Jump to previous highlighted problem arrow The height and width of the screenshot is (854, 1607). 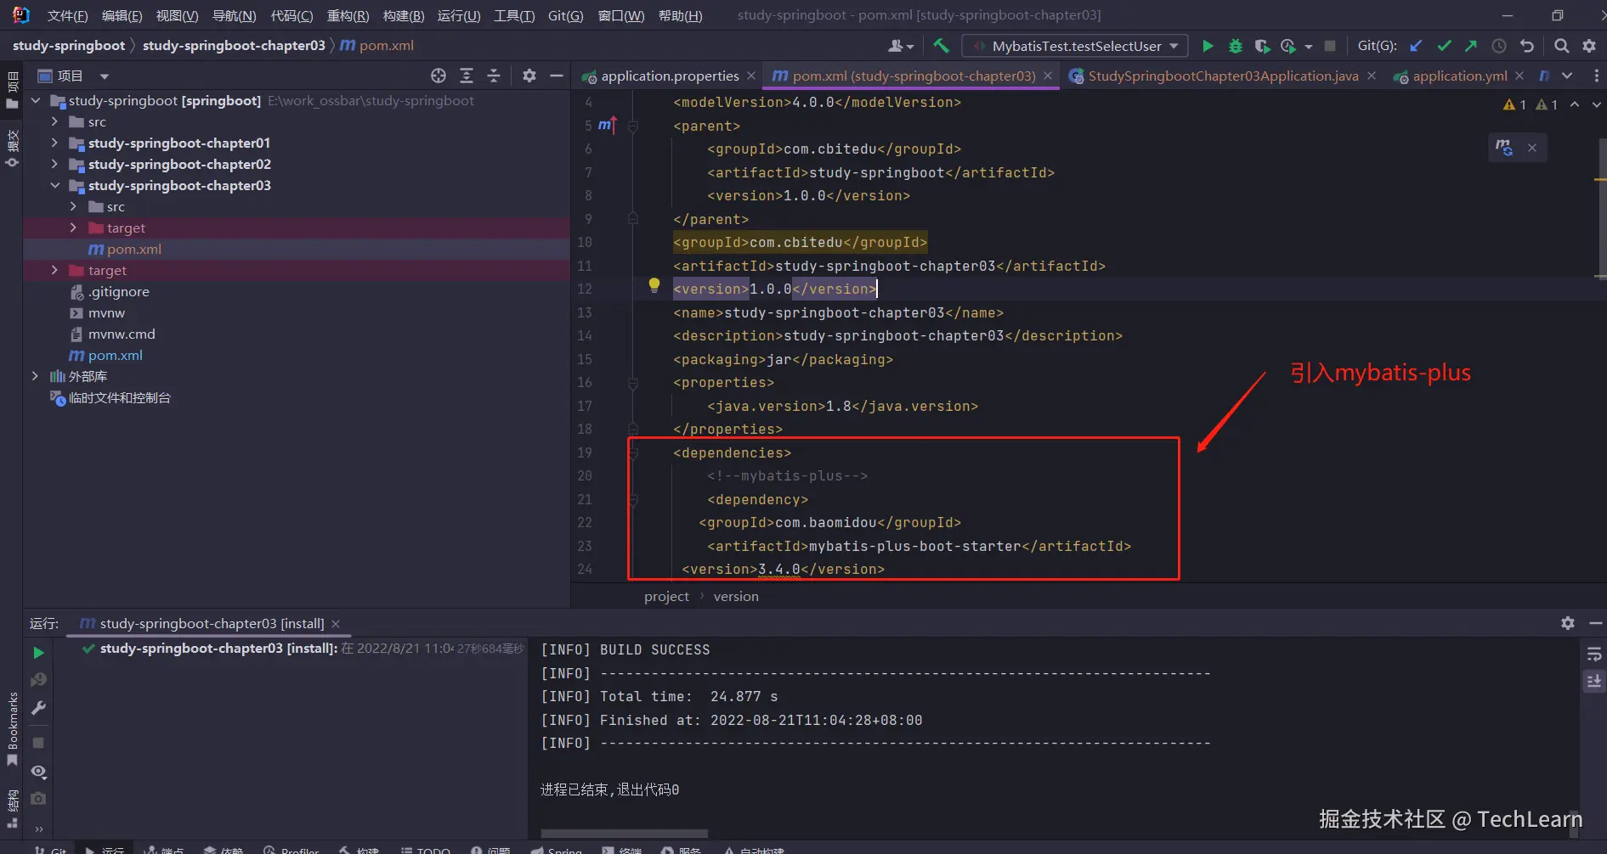tap(1575, 104)
